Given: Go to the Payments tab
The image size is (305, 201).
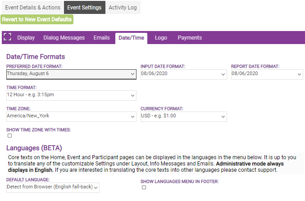Looking at the screenshot, I should click(190, 38).
